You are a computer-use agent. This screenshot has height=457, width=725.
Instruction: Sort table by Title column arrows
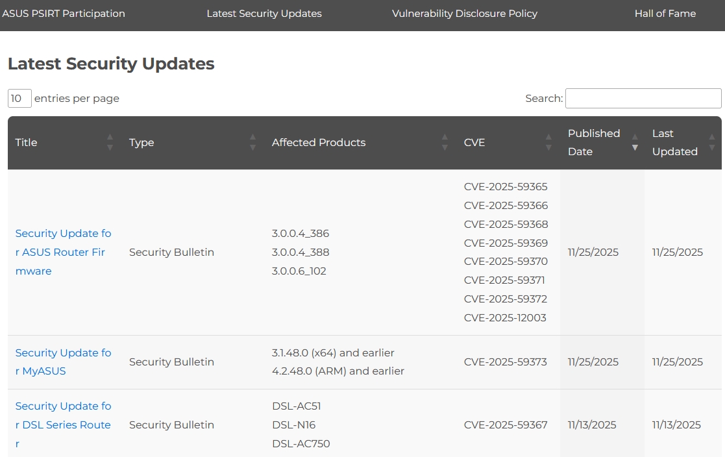pos(110,143)
